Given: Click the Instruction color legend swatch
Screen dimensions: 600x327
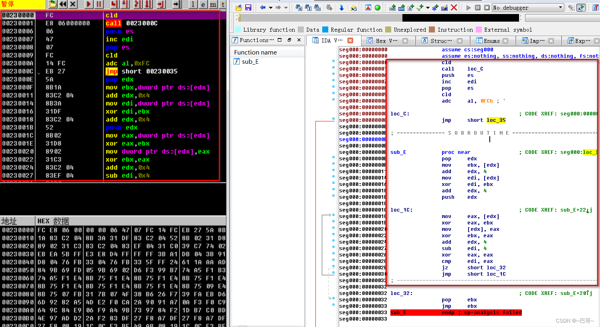Looking at the screenshot, I should 432,30.
